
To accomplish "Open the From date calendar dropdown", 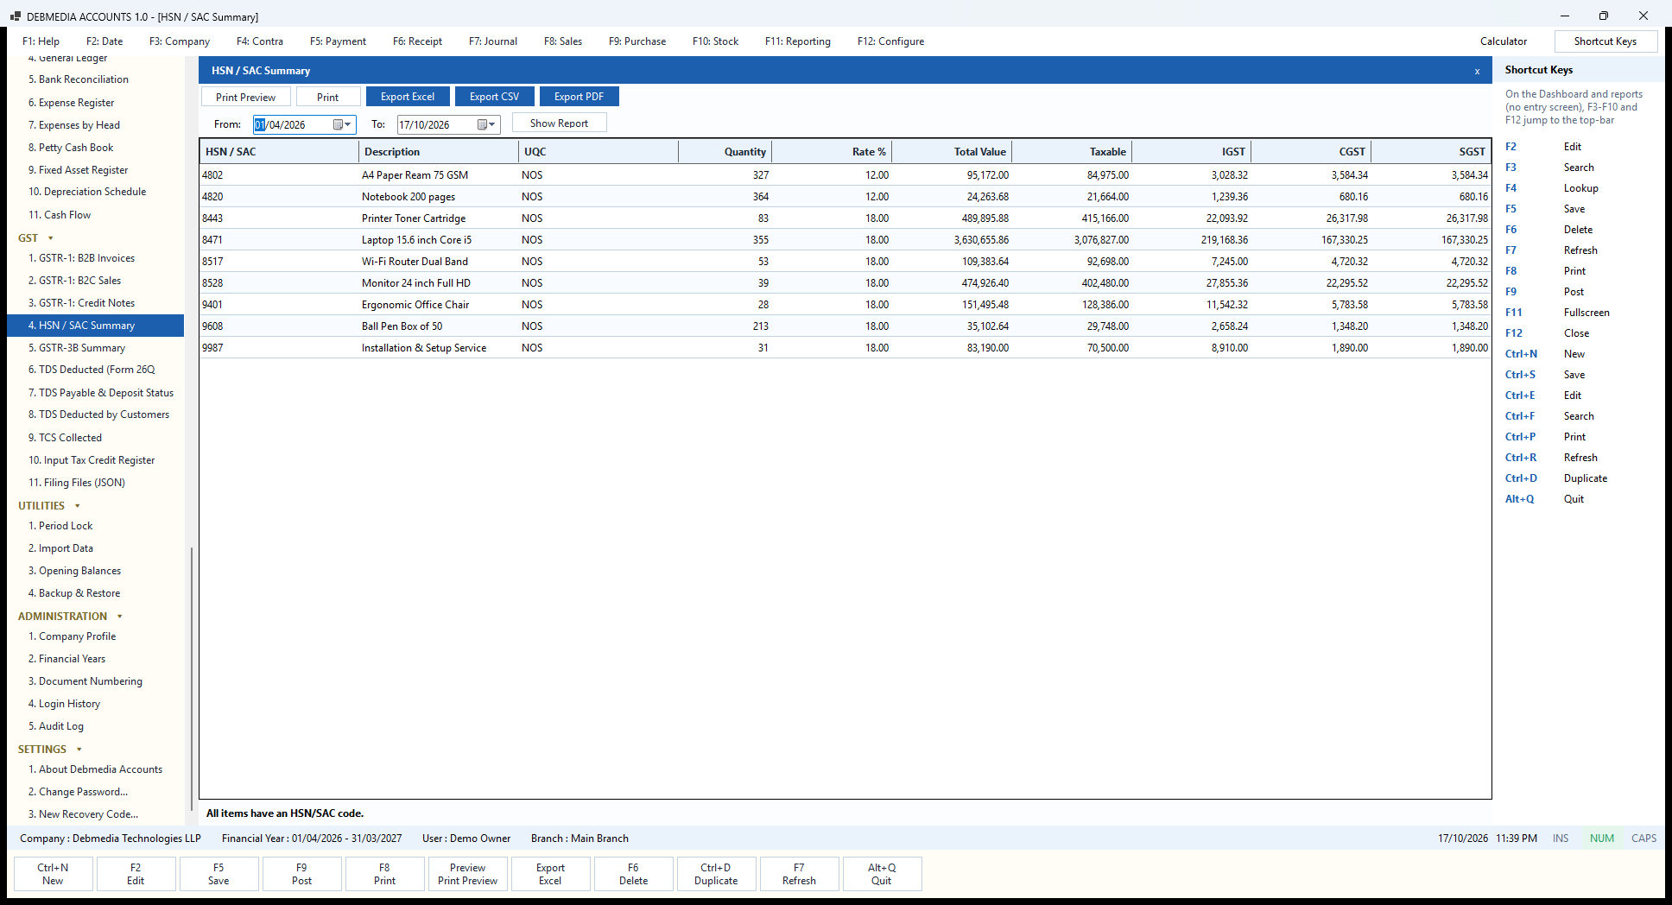I will [x=343, y=124].
